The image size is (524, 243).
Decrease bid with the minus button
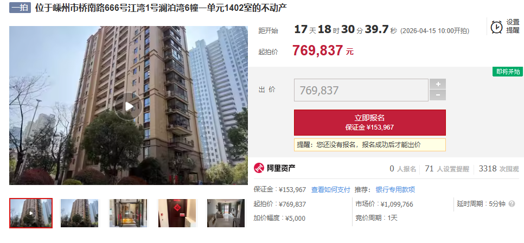pos(437,95)
